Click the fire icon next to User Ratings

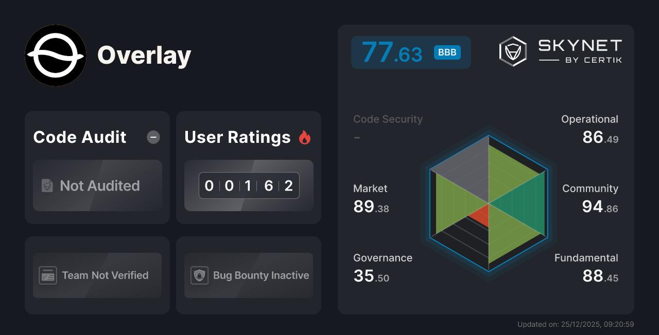[305, 137]
